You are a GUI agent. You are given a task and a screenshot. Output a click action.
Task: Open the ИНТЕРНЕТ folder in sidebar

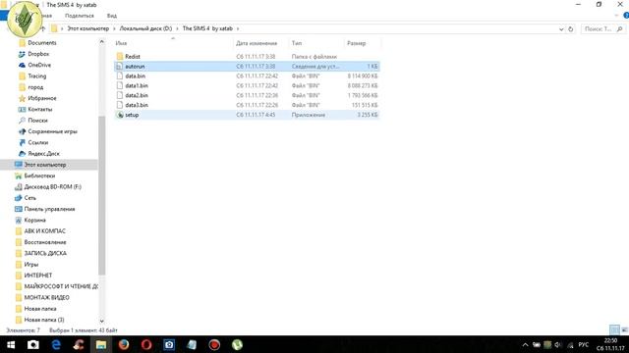pos(38,276)
